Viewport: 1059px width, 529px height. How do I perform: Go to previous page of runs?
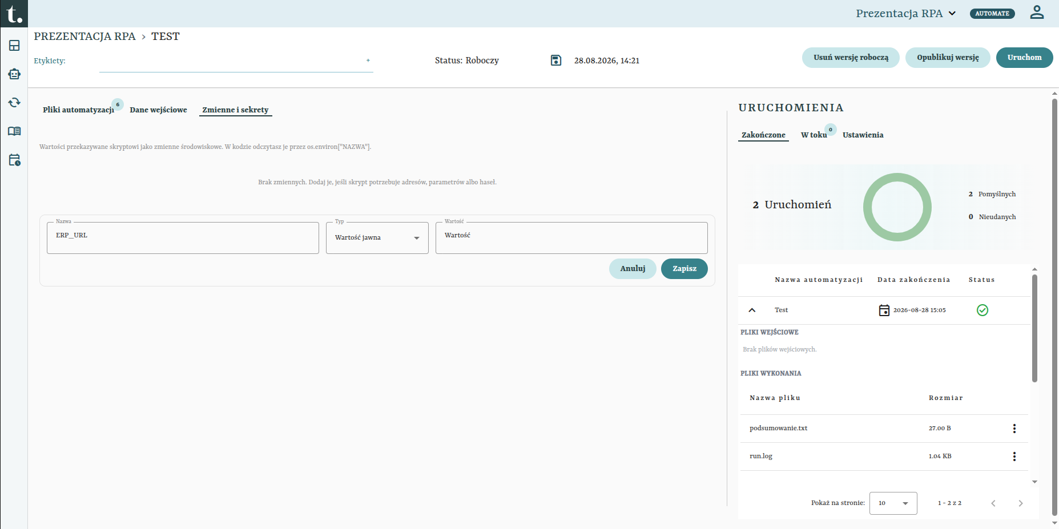pos(993,503)
